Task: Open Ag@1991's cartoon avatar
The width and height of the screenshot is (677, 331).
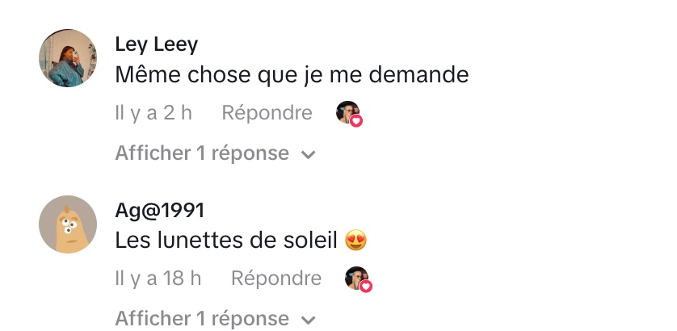Action: click(68, 224)
